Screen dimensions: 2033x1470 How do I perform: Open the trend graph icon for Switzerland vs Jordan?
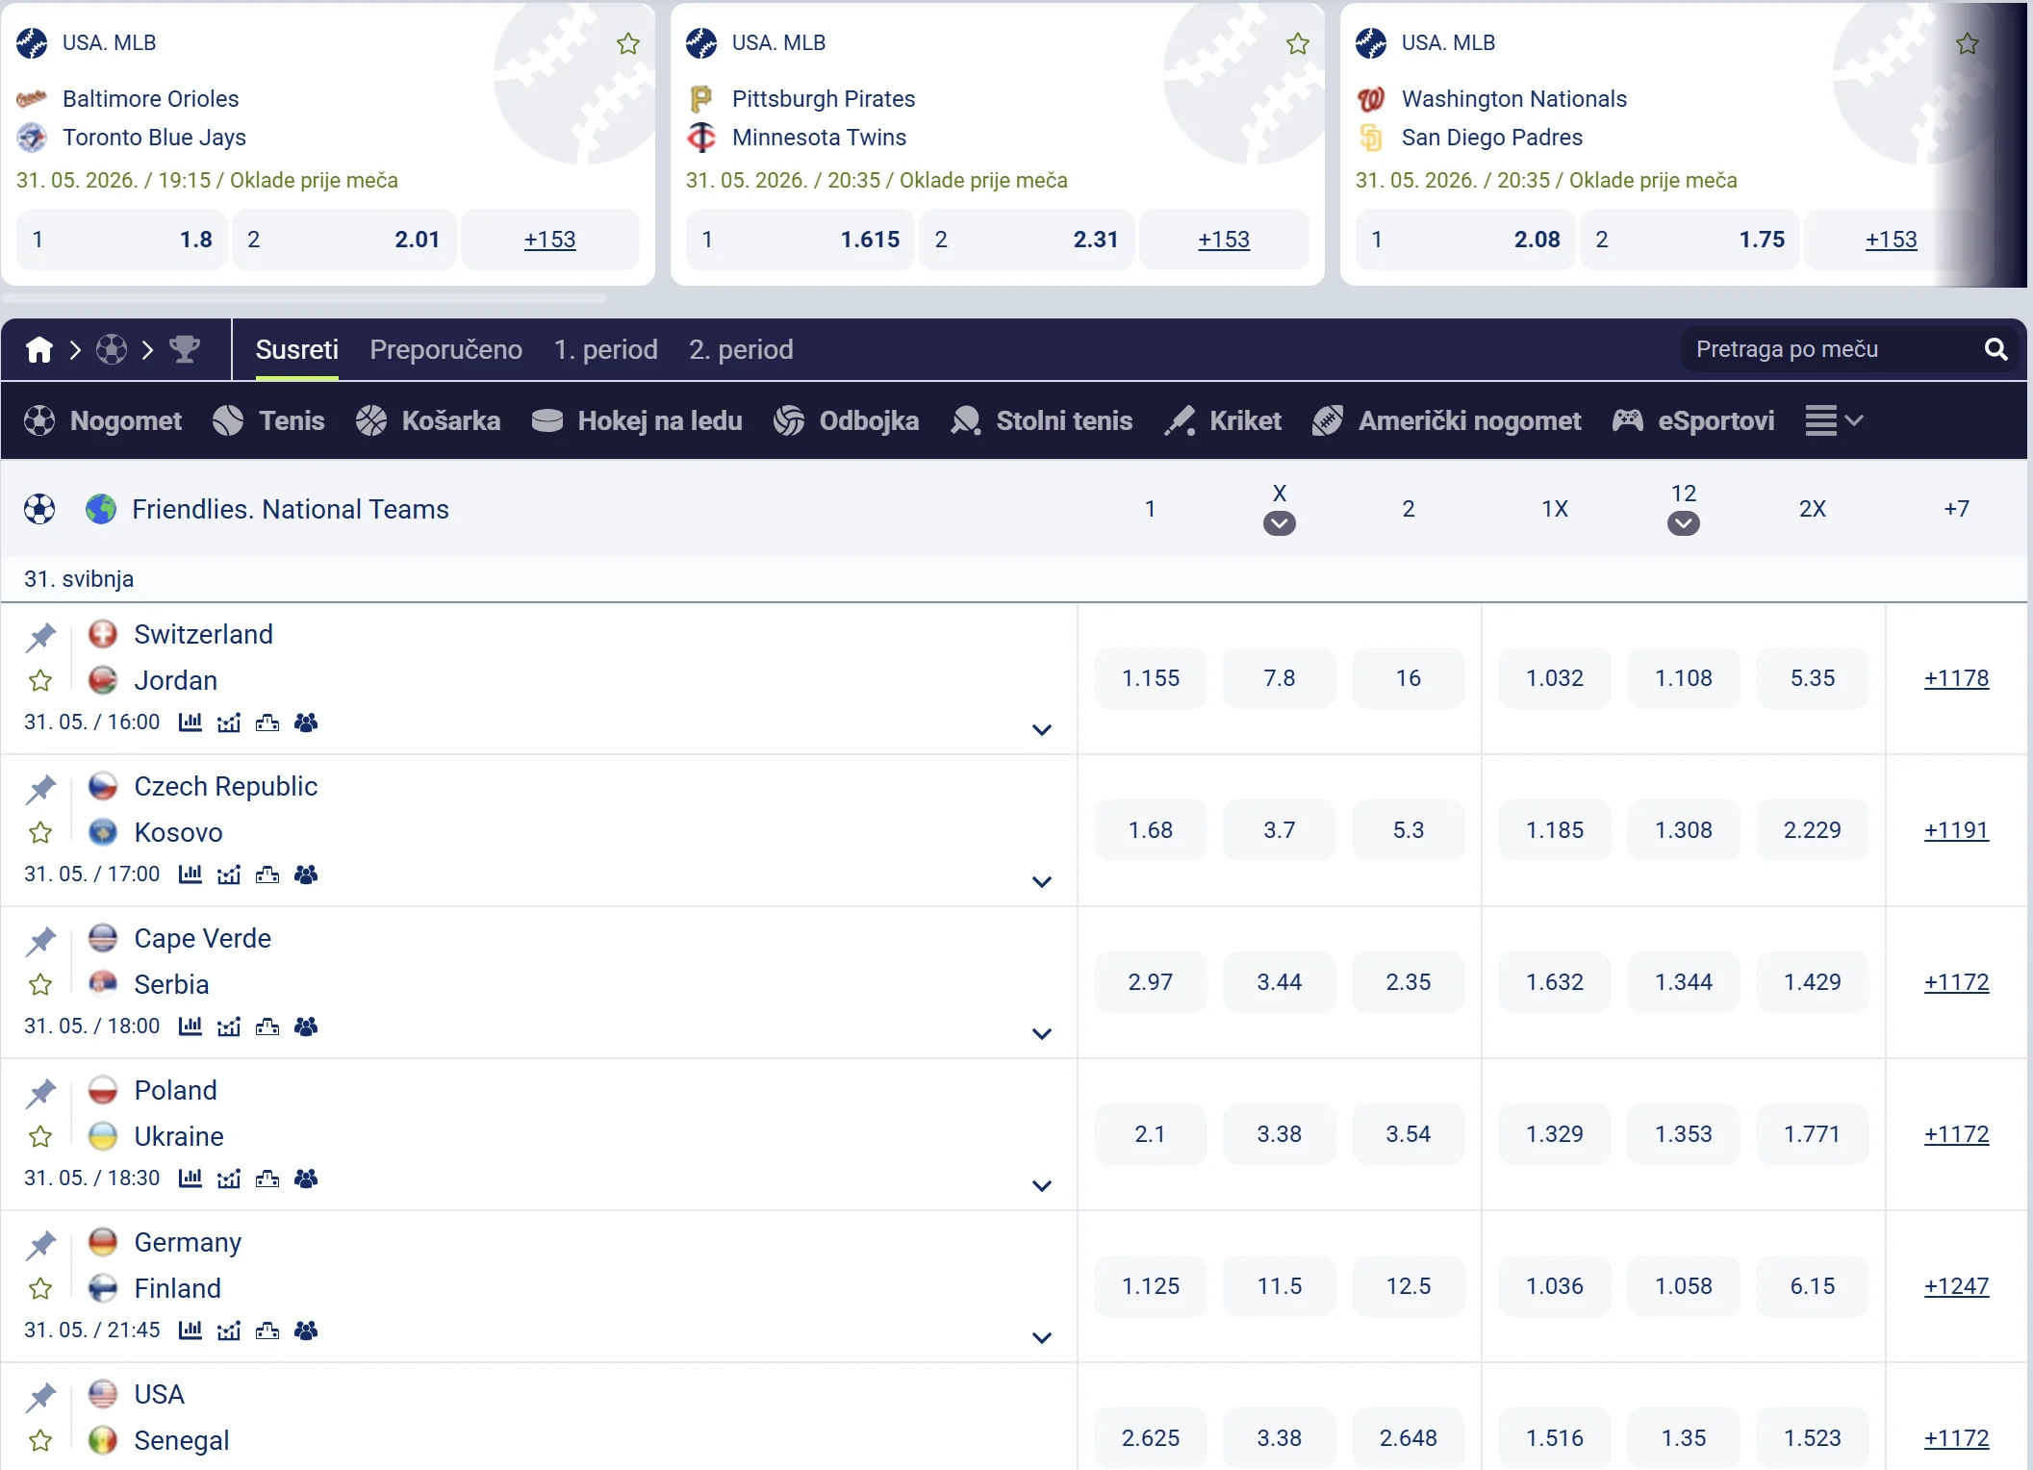point(229,722)
